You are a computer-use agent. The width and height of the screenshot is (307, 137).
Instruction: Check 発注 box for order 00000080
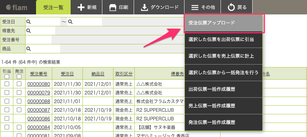(x=19, y=84)
